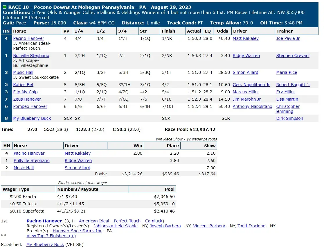Open trainer Robert Baggitt Jr
The height and width of the screenshot is (248, 324).
coord(293,85)
